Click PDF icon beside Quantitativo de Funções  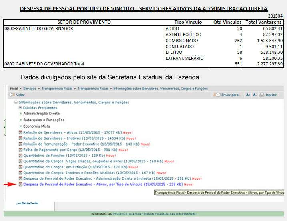coord(20,155)
